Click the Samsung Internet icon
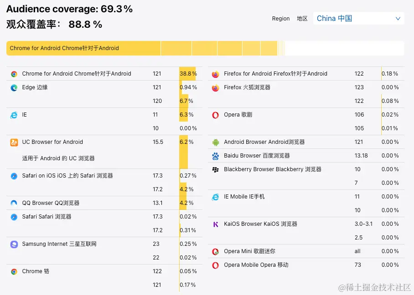Viewport: 414px width, 295px height. coord(14,244)
